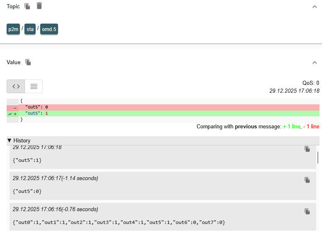Screen dimensions: 322x236
Task: Copy the topic path to clipboard
Action: click(27, 6)
